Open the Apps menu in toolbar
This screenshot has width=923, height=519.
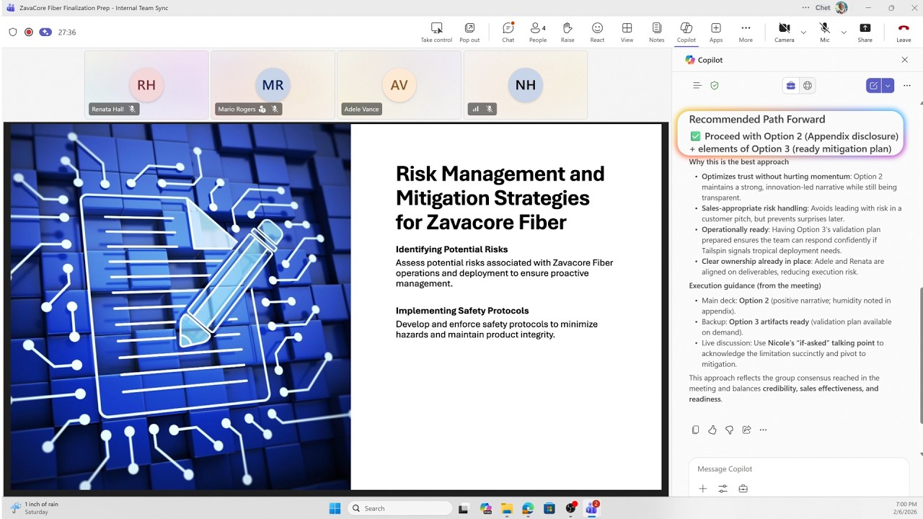pyautogui.click(x=716, y=32)
